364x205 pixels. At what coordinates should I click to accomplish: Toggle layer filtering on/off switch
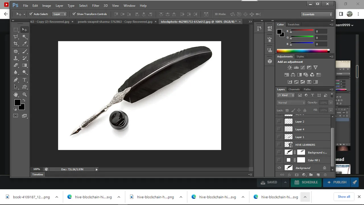[332, 95]
